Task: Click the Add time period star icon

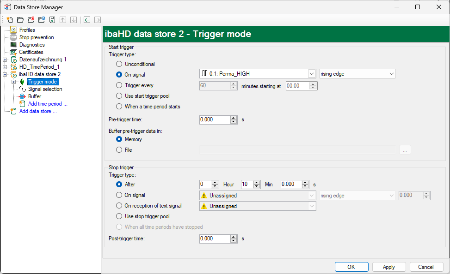Action: (x=22, y=104)
